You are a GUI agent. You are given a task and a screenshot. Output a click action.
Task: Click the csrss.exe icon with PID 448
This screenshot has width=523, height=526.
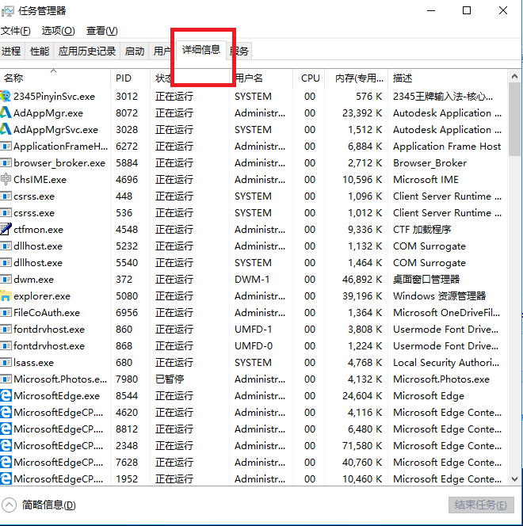point(6,196)
